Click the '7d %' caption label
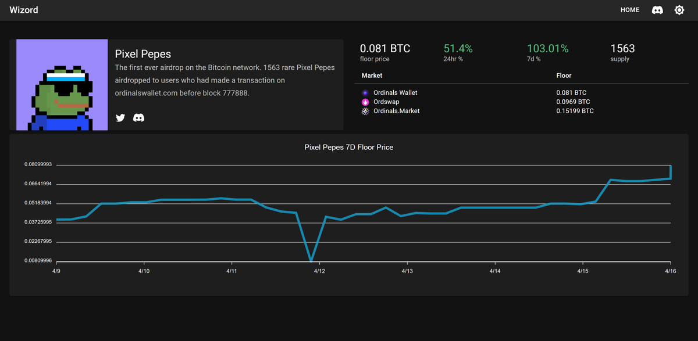 point(533,59)
